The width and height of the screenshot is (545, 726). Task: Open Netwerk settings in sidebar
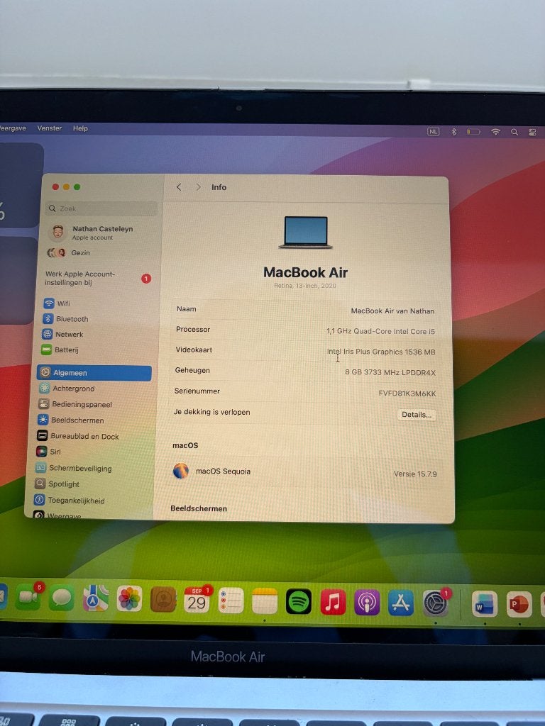(62, 335)
